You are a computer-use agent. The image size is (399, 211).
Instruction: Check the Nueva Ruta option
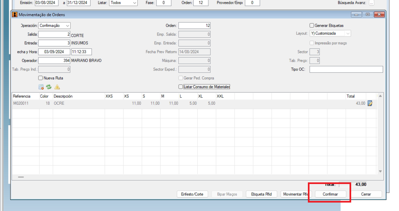tap(40, 78)
